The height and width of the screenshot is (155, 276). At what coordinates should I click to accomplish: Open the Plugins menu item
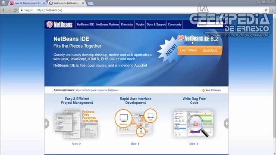pyautogui.click(x=140, y=25)
